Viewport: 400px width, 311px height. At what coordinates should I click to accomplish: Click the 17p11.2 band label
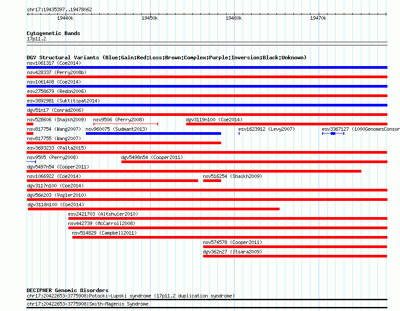(x=36, y=39)
